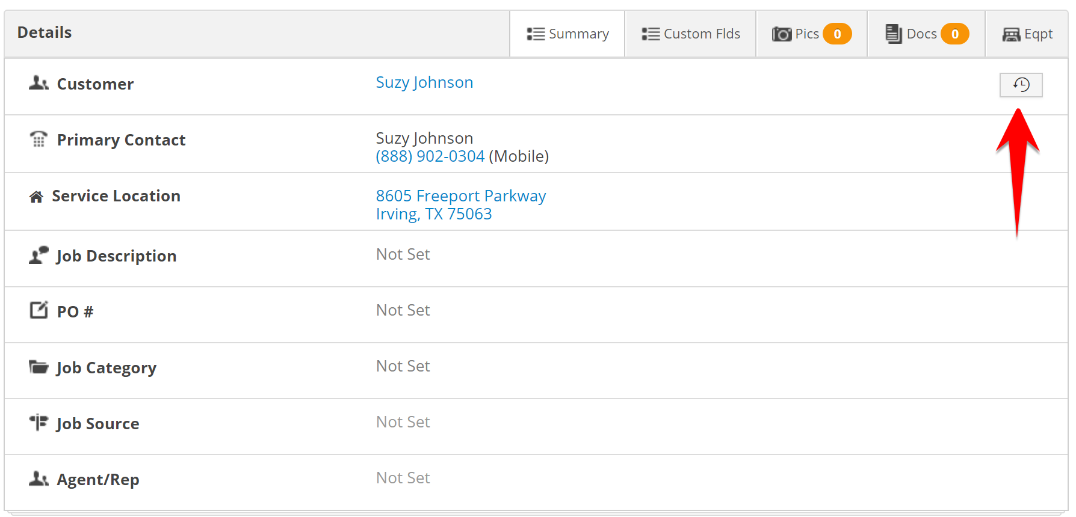Click the Primary Contact phone icon
Viewport: 1076px width, 517px height.
39,139
